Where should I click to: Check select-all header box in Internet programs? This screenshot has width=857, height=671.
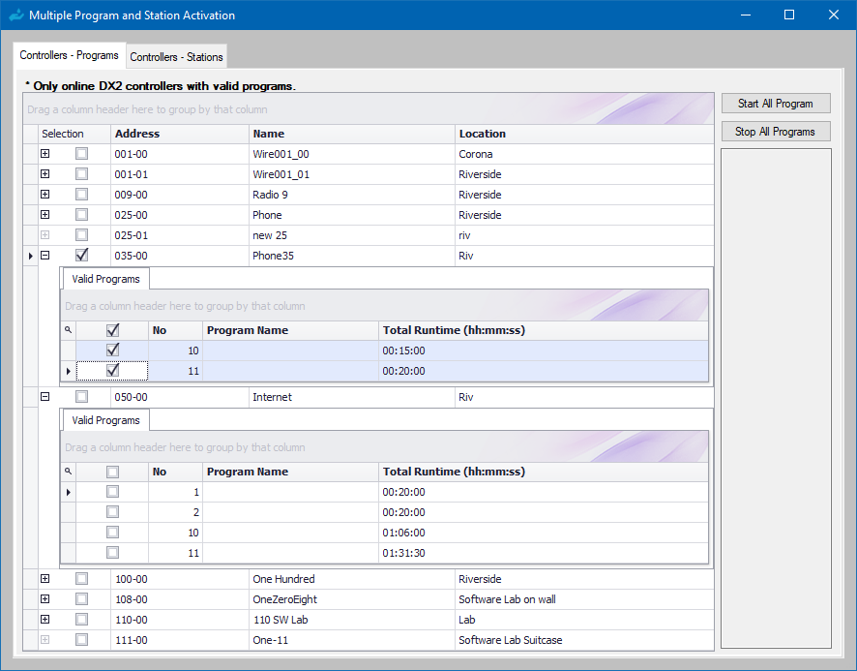(x=112, y=472)
